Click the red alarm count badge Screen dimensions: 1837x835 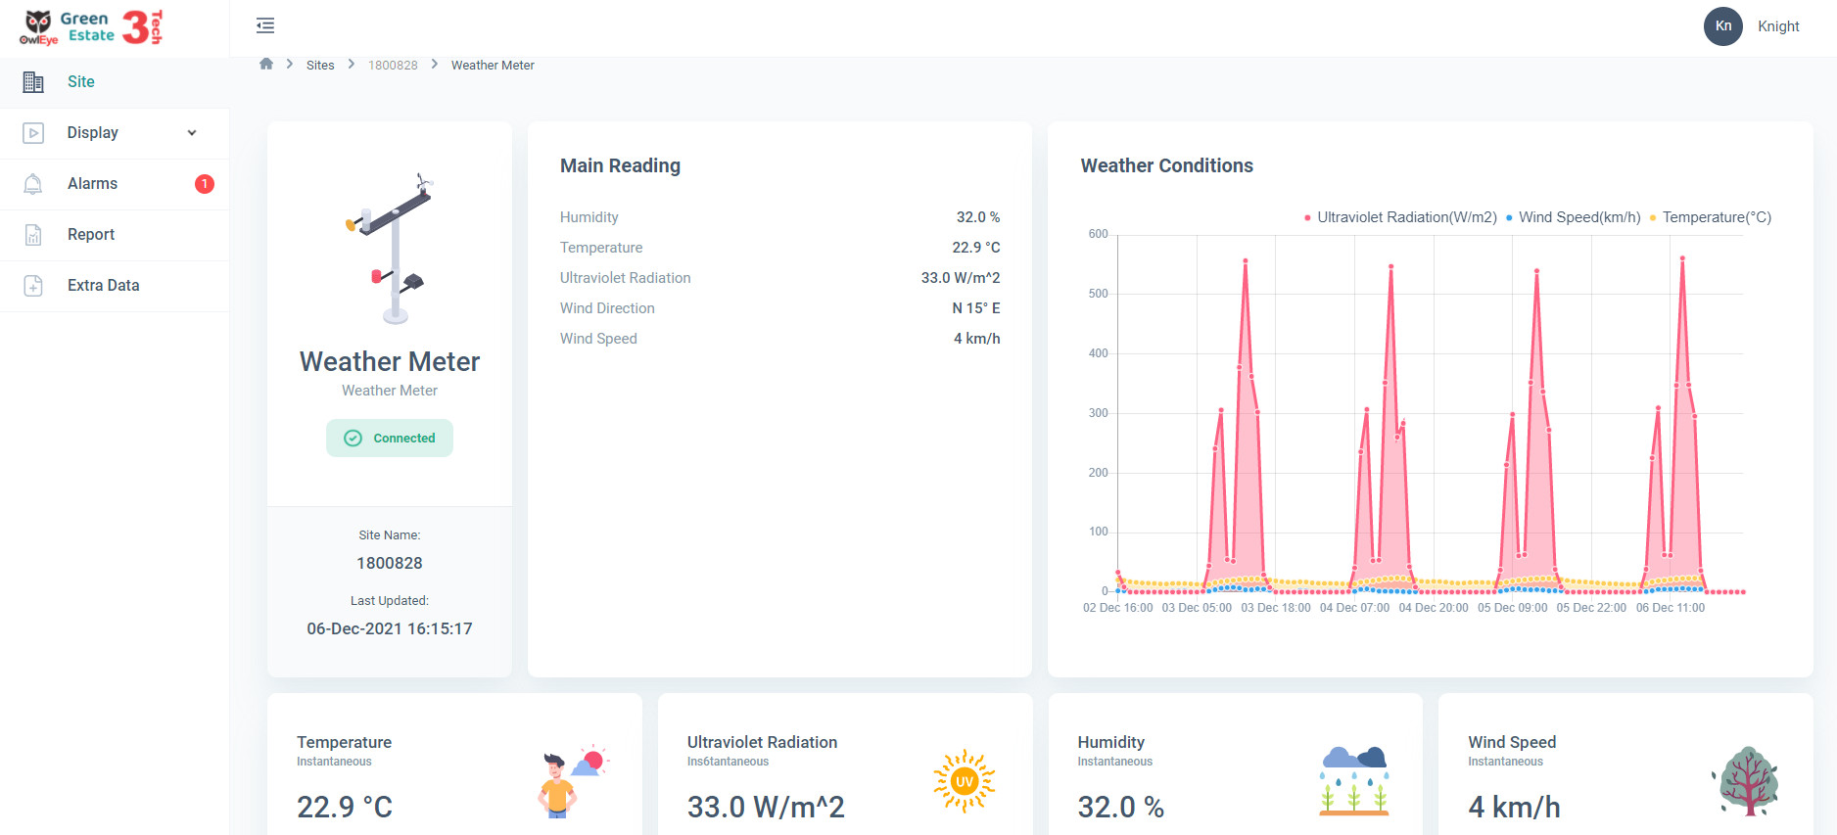[204, 184]
